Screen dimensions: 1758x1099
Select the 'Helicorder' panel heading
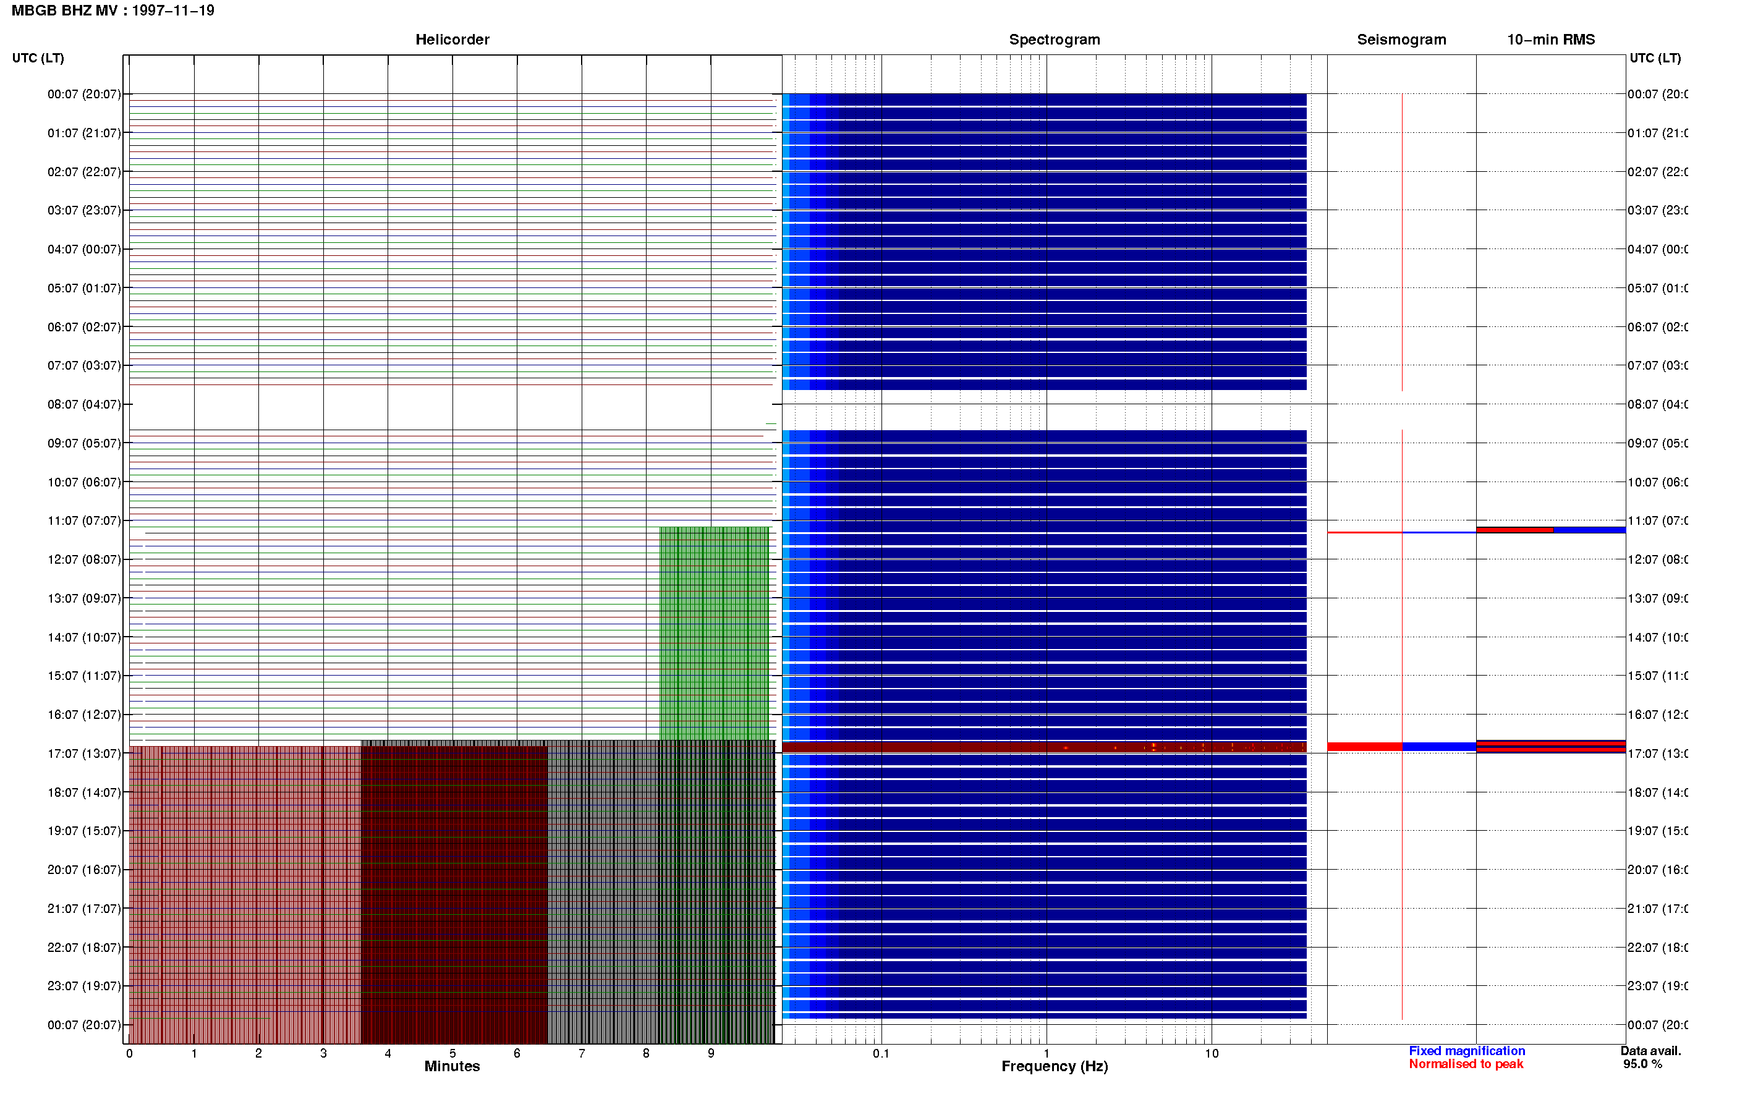pyautogui.click(x=452, y=40)
